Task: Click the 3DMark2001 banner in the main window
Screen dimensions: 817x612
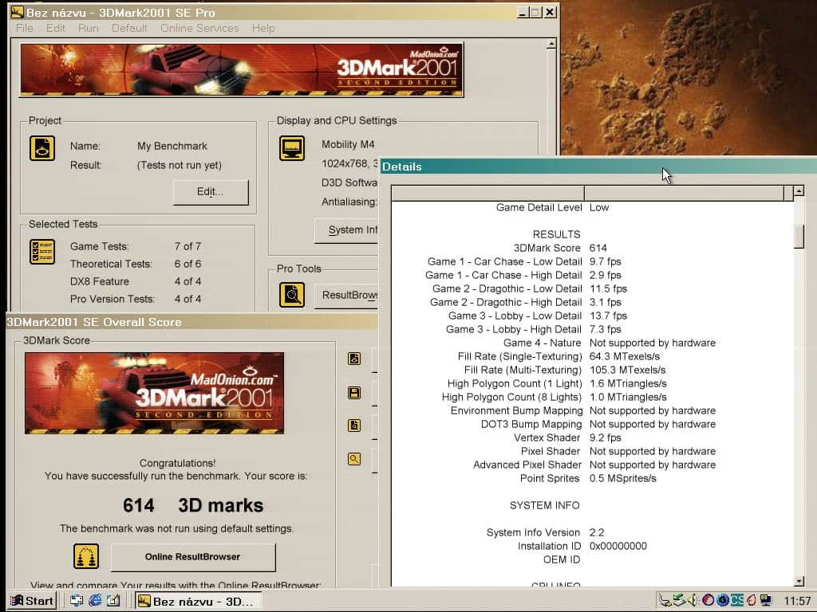Action: click(x=242, y=70)
